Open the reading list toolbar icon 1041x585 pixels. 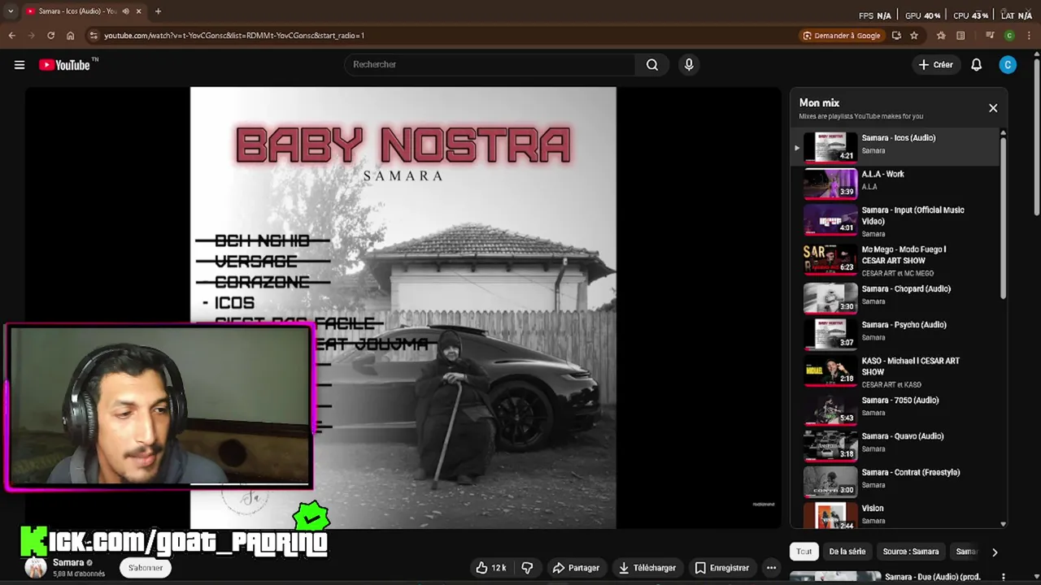(960, 36)
